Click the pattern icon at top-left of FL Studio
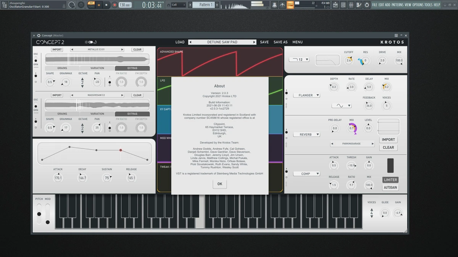The height and width of the screenshot is (257, 458). 3,5
